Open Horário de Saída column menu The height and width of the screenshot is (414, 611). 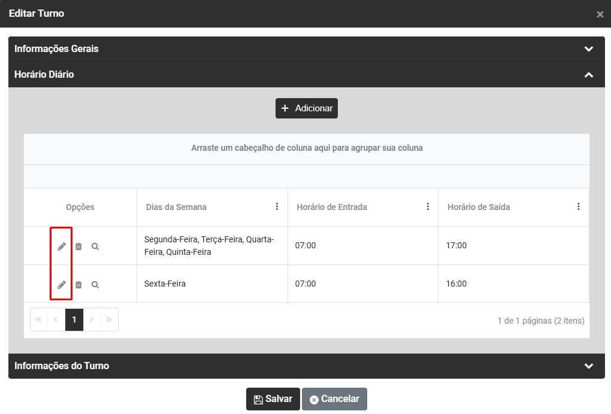point(579,206)
